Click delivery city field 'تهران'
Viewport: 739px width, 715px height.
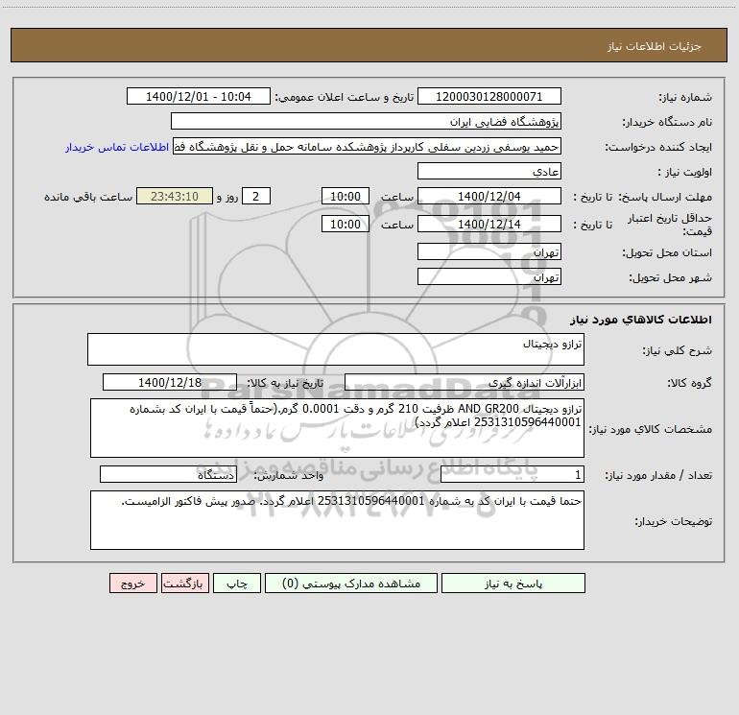[489, 276]
